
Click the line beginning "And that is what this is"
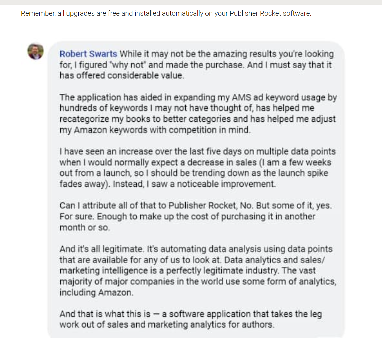click(x=190, y=314)
